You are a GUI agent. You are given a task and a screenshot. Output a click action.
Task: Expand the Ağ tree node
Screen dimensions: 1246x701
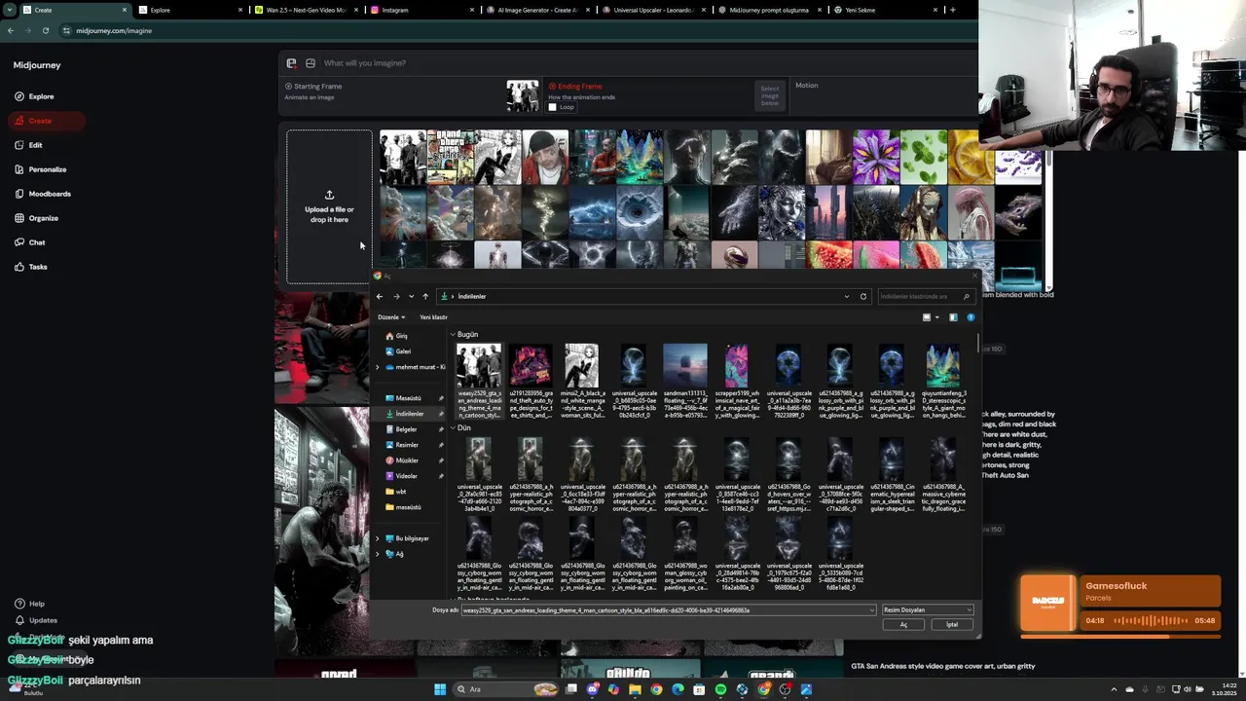coord(378,554)
